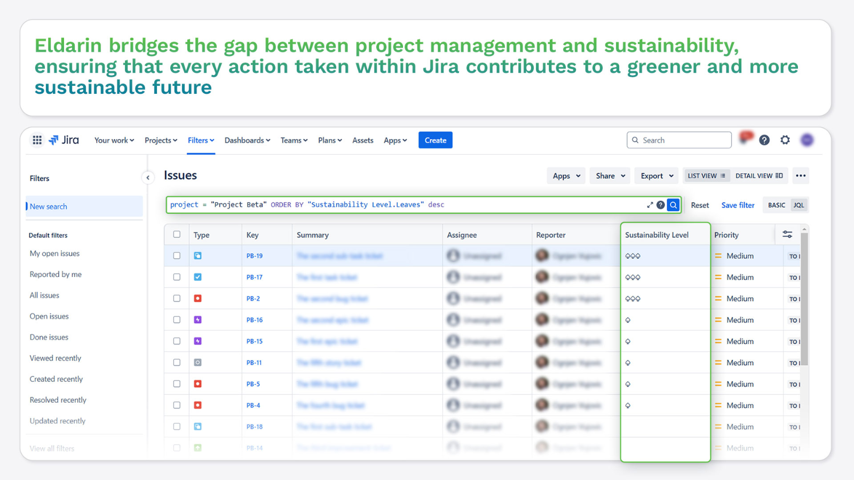Expand the JQL query editor

(x=650, y=205)
